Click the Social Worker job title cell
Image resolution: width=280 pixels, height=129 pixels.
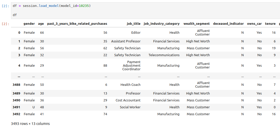[130, 107]
